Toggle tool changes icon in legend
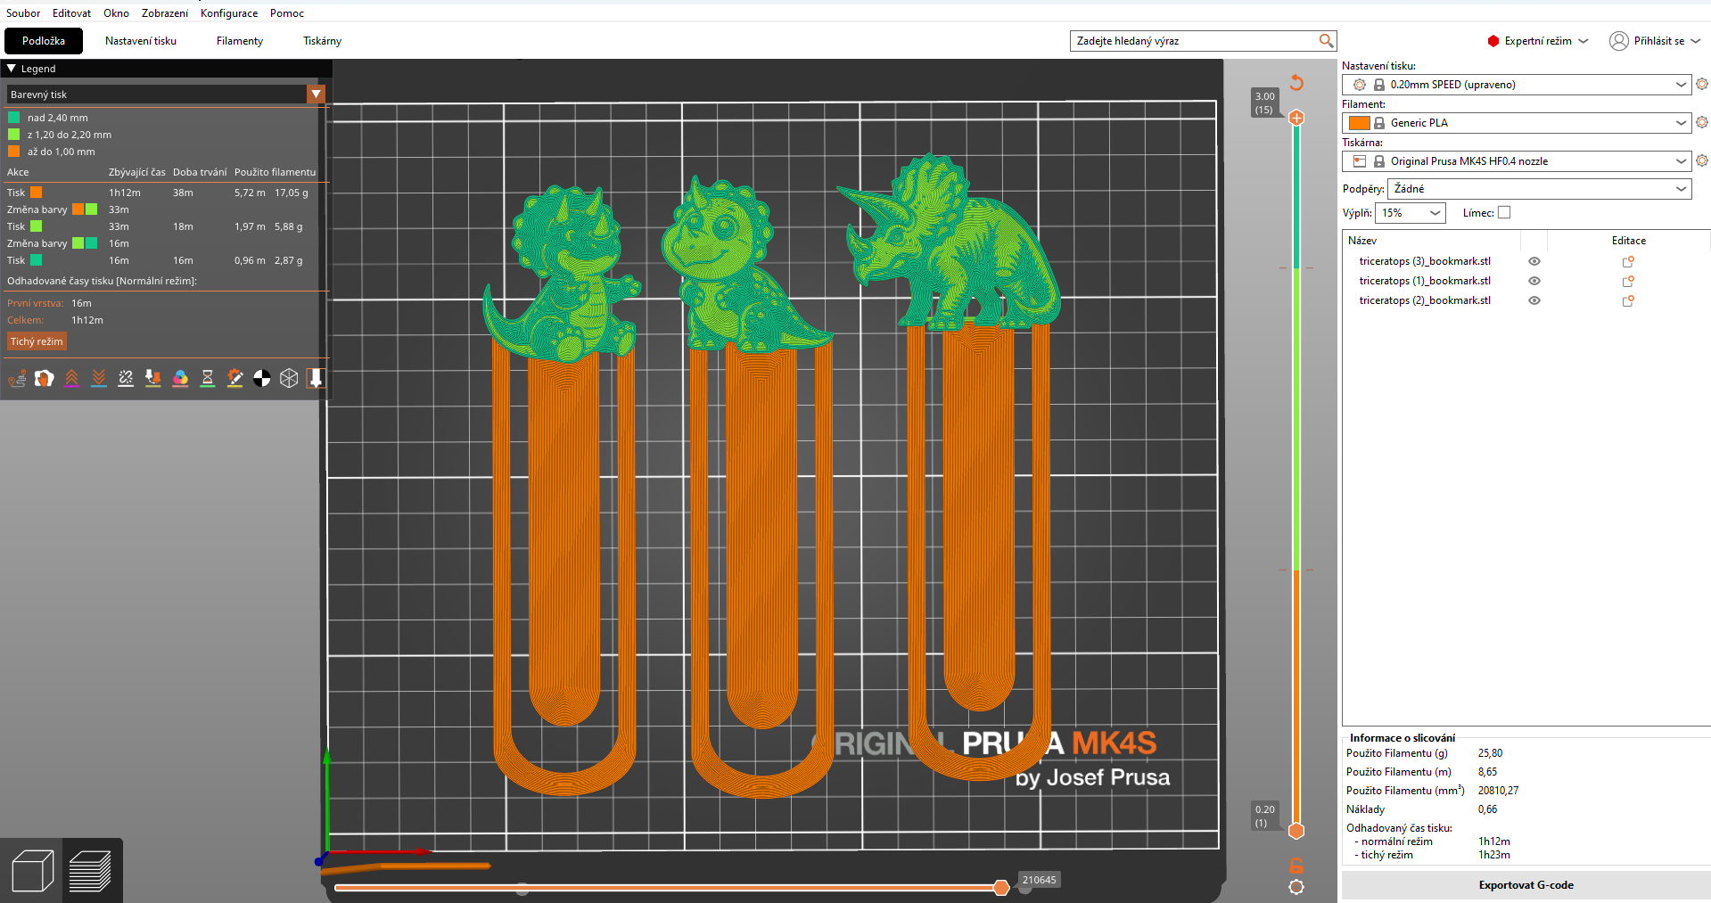 point(153,379)
